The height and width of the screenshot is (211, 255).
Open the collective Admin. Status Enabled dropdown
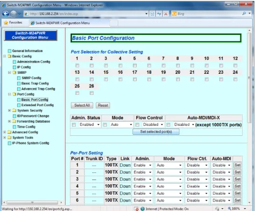[89, 124]
